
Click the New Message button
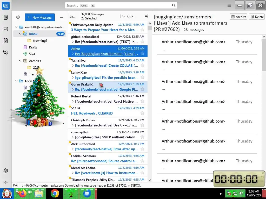coord(40,17)
